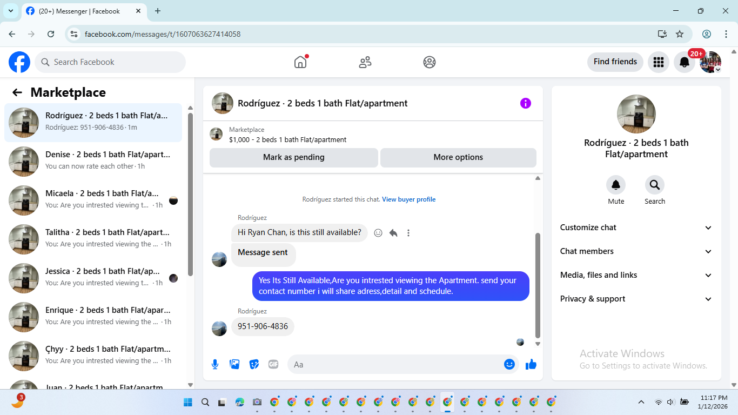Mute this conversation with bell icon

(x=616, y=185)
